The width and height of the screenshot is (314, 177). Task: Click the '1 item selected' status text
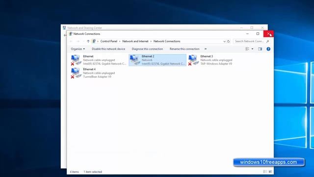tap(93, 172)
